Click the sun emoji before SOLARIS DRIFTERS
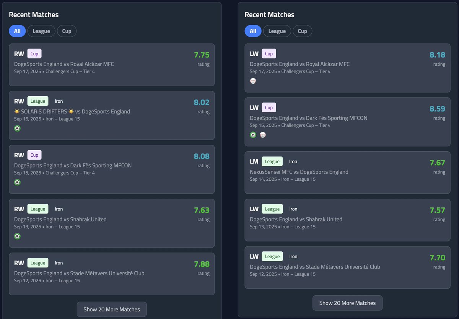 pos(17,112)
